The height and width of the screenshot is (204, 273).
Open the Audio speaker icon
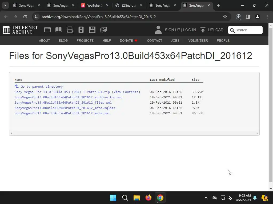tap(81, 30)
